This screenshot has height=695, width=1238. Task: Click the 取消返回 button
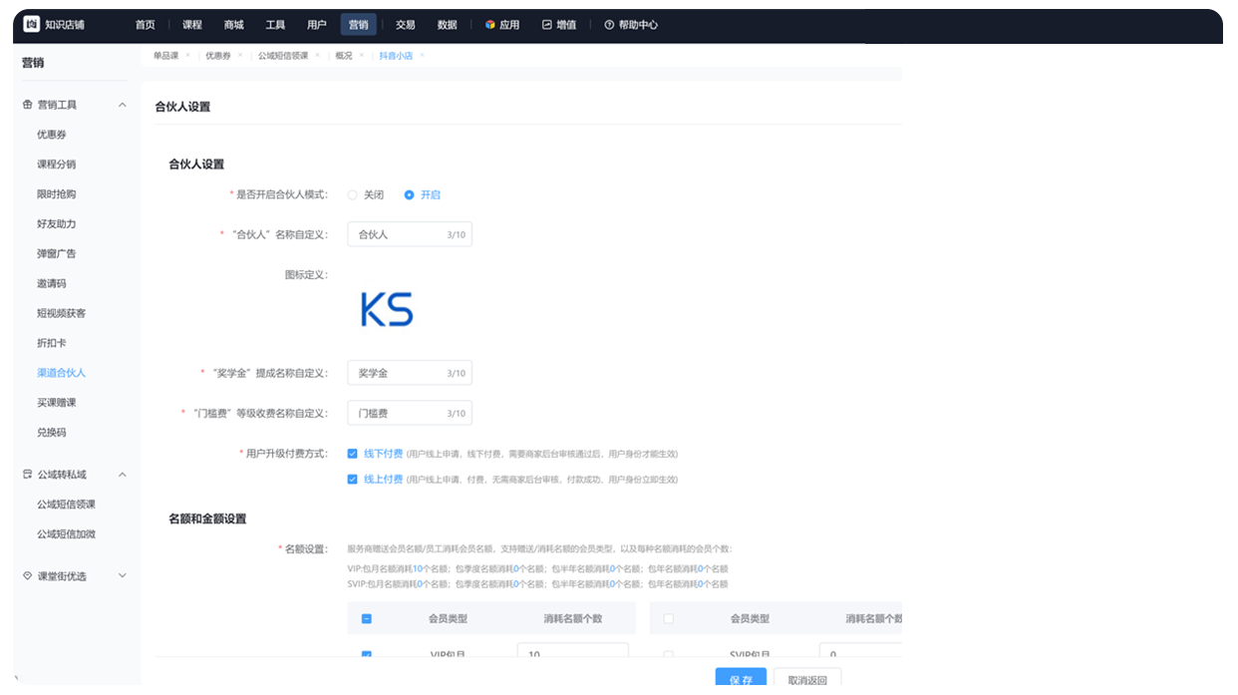tap(807, 680)
